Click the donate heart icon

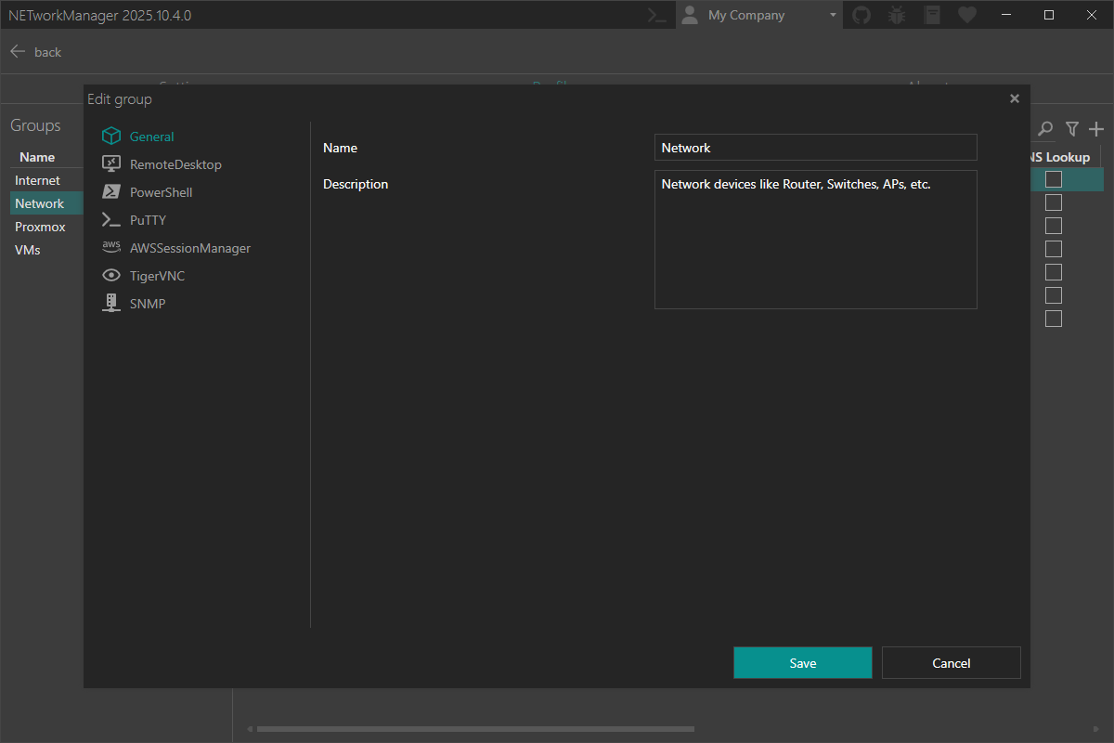pos(967,15)
